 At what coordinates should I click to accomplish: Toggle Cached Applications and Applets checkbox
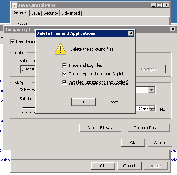(64, 74)
